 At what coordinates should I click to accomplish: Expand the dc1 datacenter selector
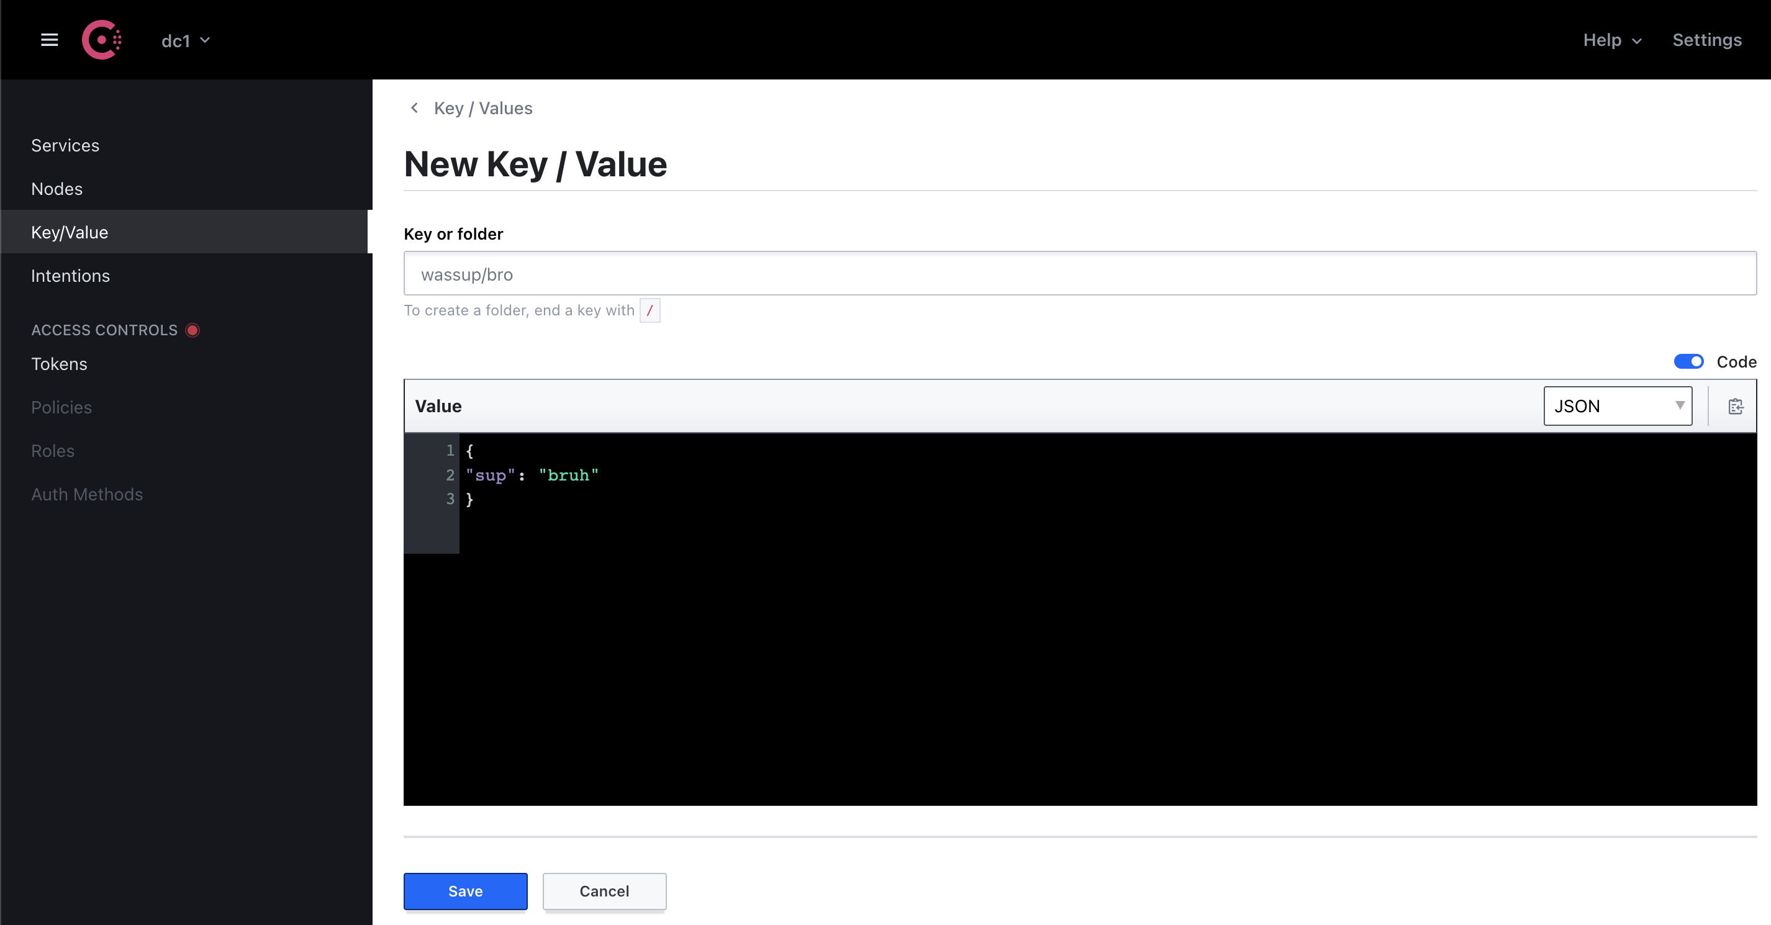pos(186,41)
